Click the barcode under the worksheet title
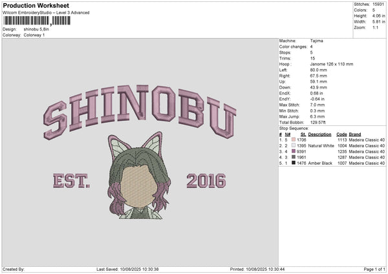This screenshot has height=274, width=388. click(x=37, y=21)
